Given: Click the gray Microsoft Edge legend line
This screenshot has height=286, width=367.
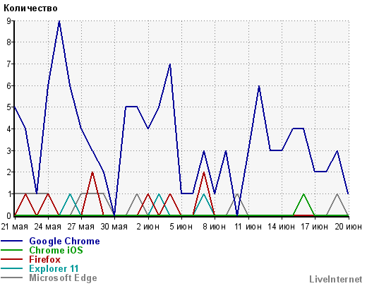Looking at the screenshot, I should click(x=11, y=278).
